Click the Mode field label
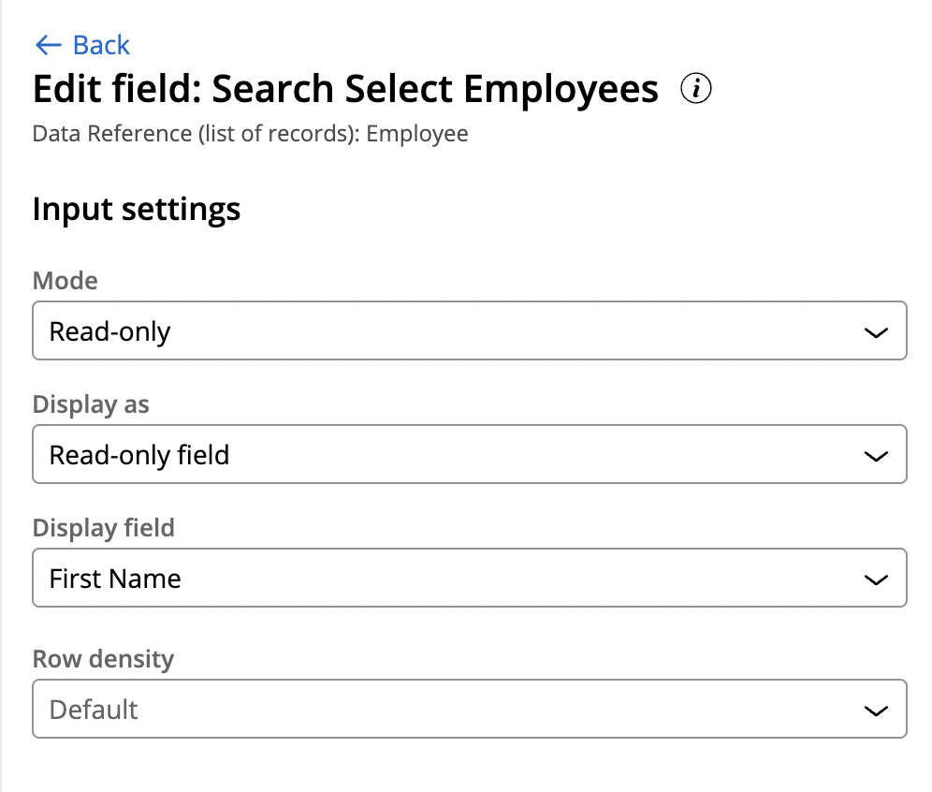Screen dimensions: 932x792 click(x=66, y=280)
